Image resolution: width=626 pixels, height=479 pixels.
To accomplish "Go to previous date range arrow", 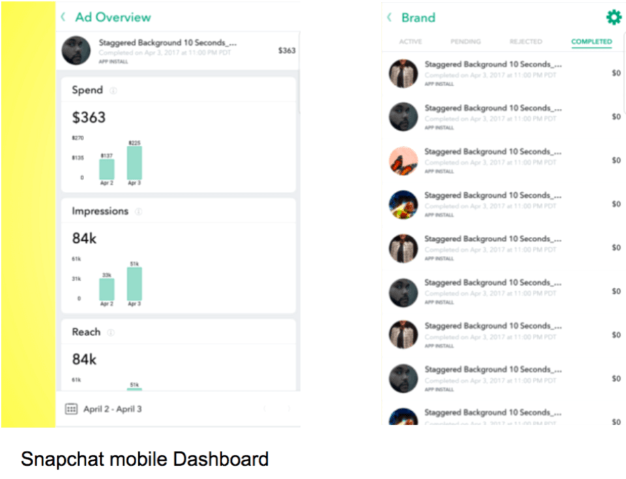I will click(x=265, y=409).
